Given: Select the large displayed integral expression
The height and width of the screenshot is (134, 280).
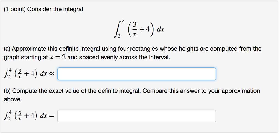Looking at the screenshot, I should click(139, 29).
